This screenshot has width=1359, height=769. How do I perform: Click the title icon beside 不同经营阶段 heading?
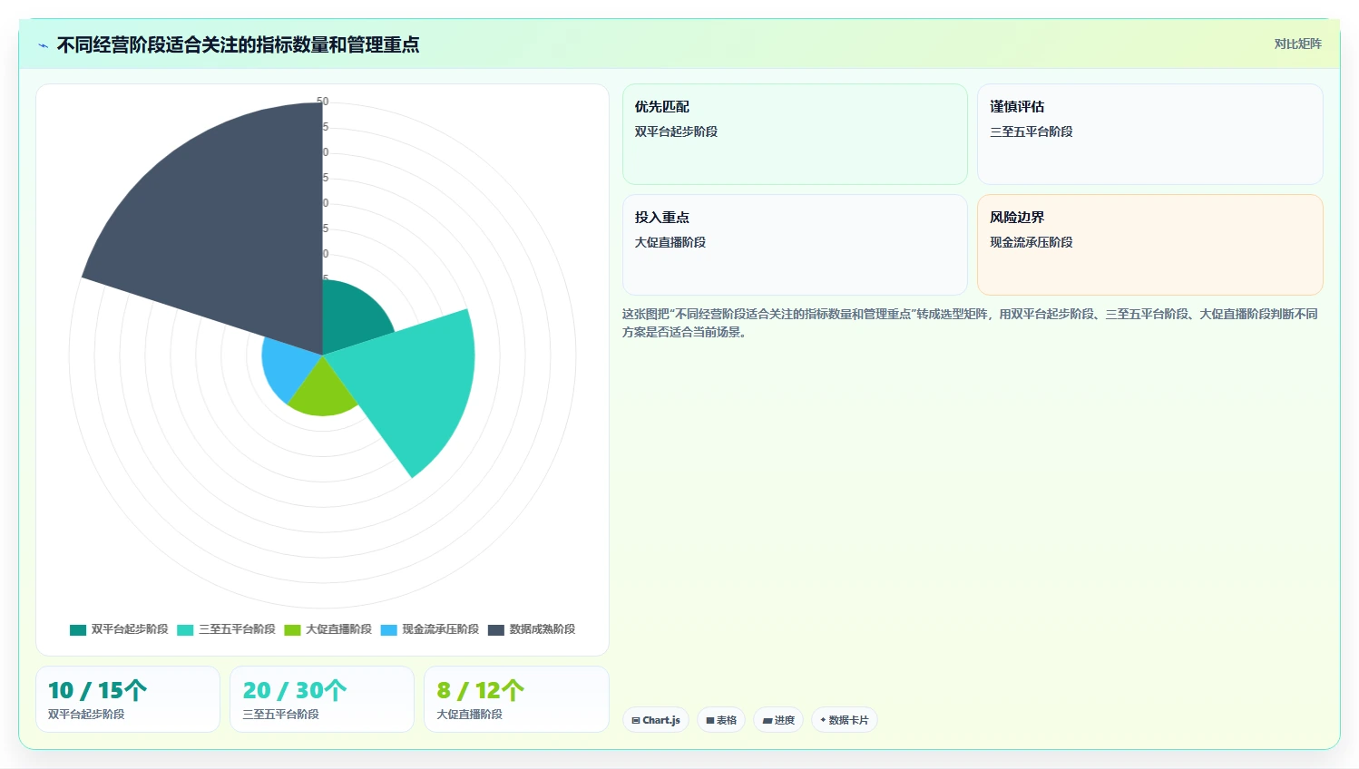pos(43,45)
